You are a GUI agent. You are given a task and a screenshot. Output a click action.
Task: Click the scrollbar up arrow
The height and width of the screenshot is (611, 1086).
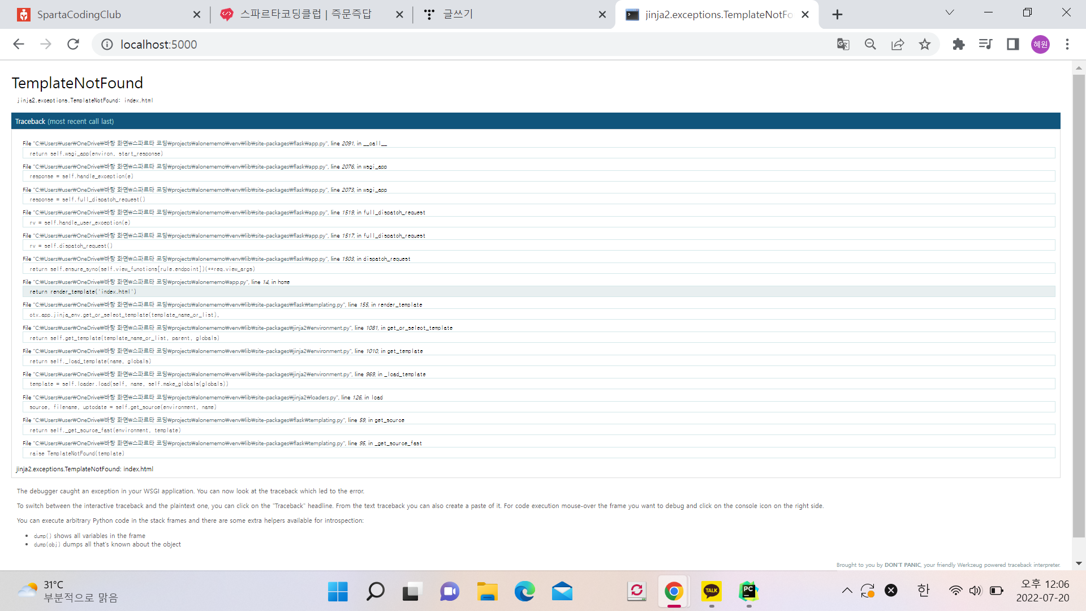1079,68
